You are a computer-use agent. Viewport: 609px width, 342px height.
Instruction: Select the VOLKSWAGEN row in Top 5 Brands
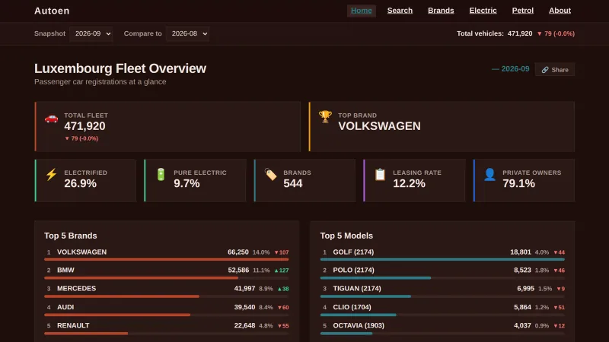click(x=166, y=255)
